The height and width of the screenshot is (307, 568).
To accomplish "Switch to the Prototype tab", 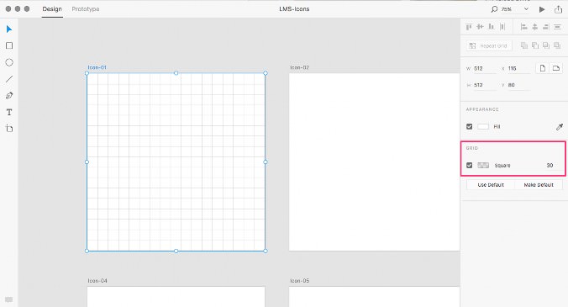I will [x=86, y=9].
